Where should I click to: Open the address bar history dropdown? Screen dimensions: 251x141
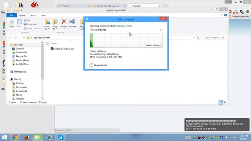[194, 38]
